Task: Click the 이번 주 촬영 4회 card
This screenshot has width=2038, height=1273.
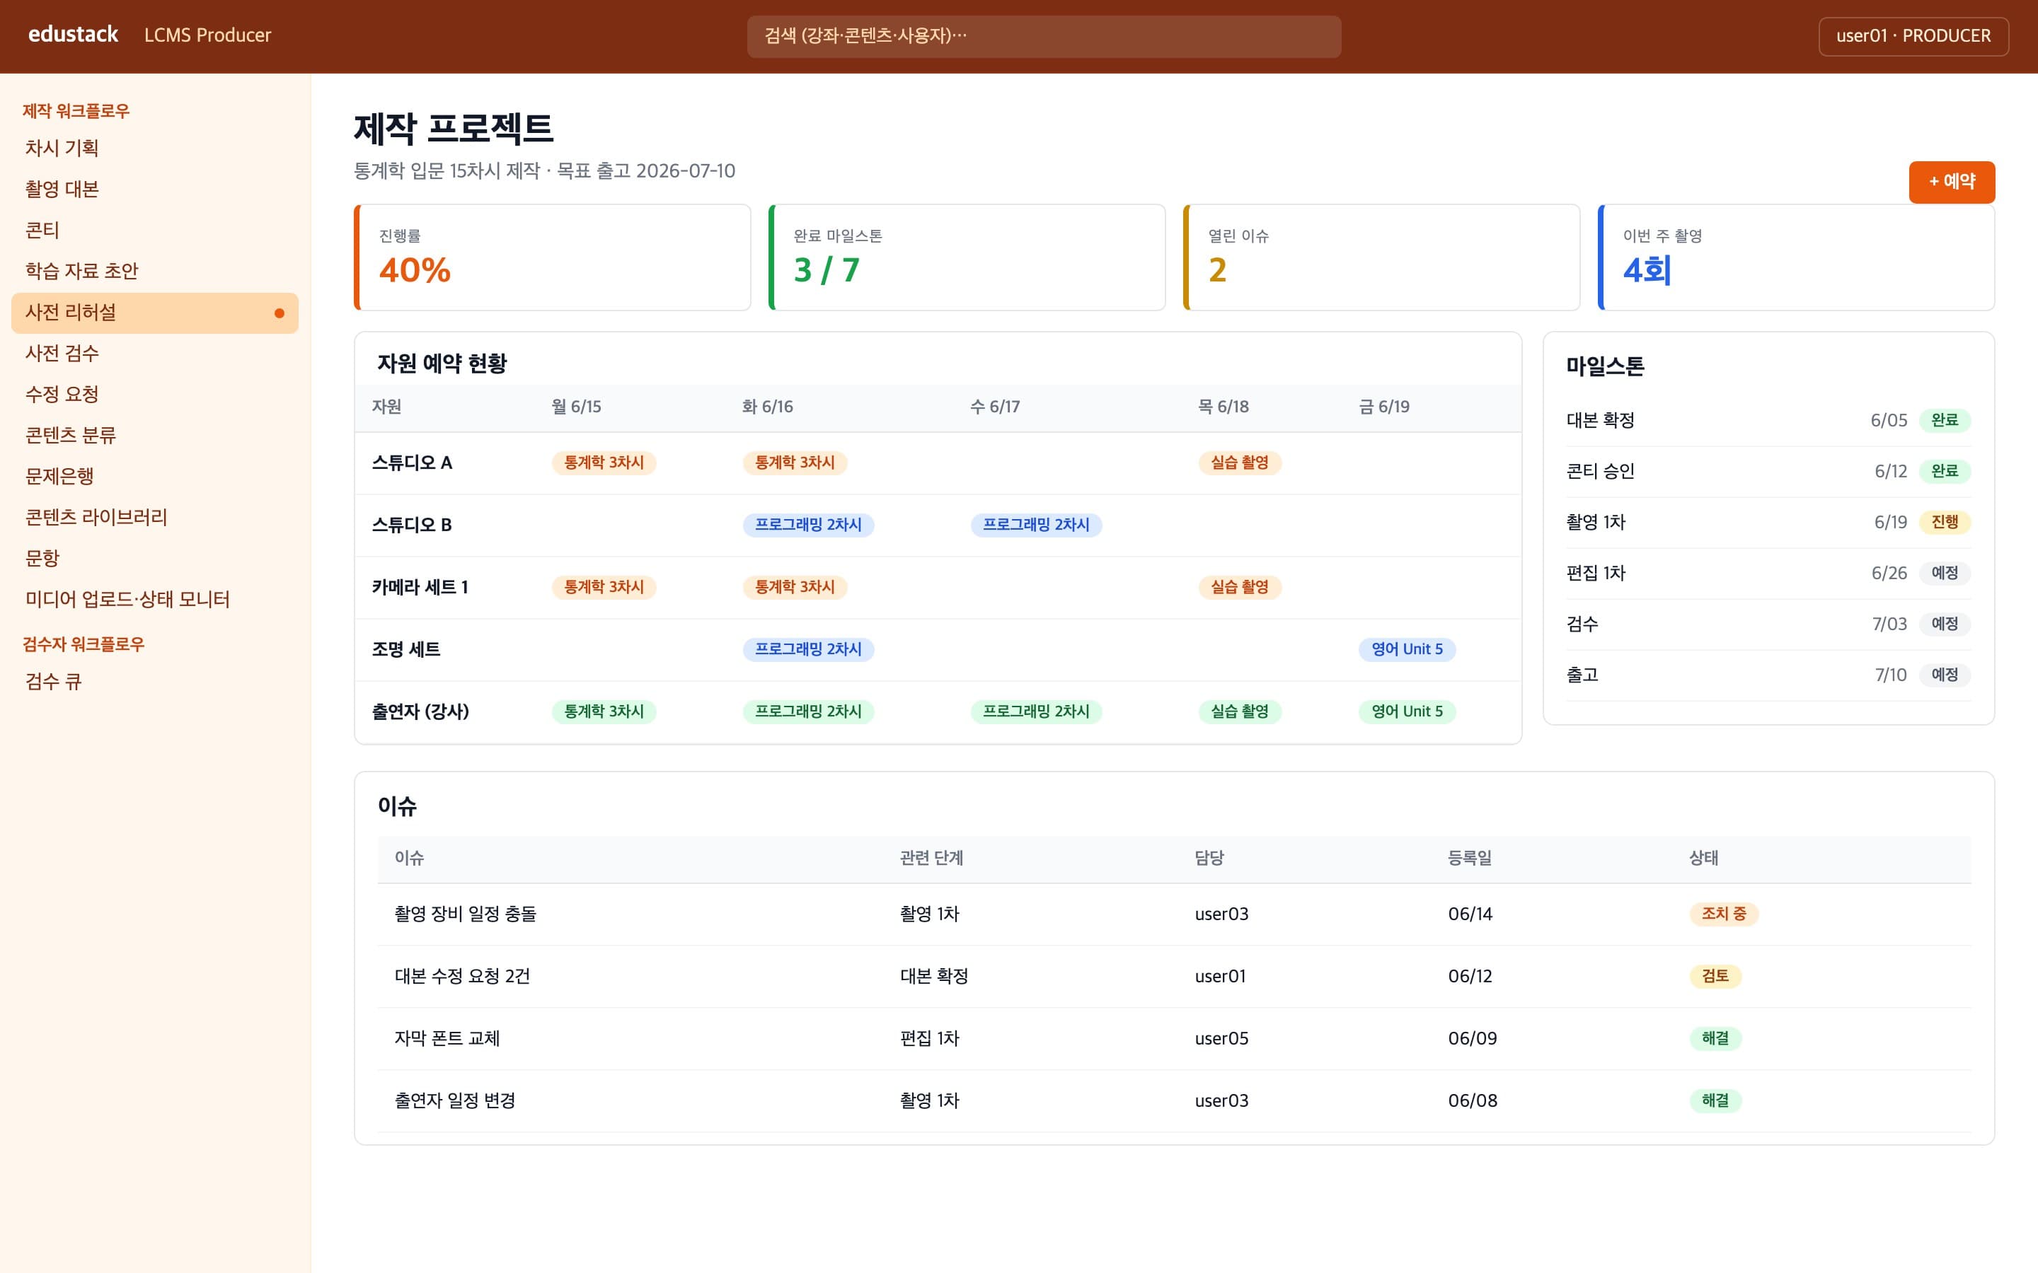Action: point(1795,257)
